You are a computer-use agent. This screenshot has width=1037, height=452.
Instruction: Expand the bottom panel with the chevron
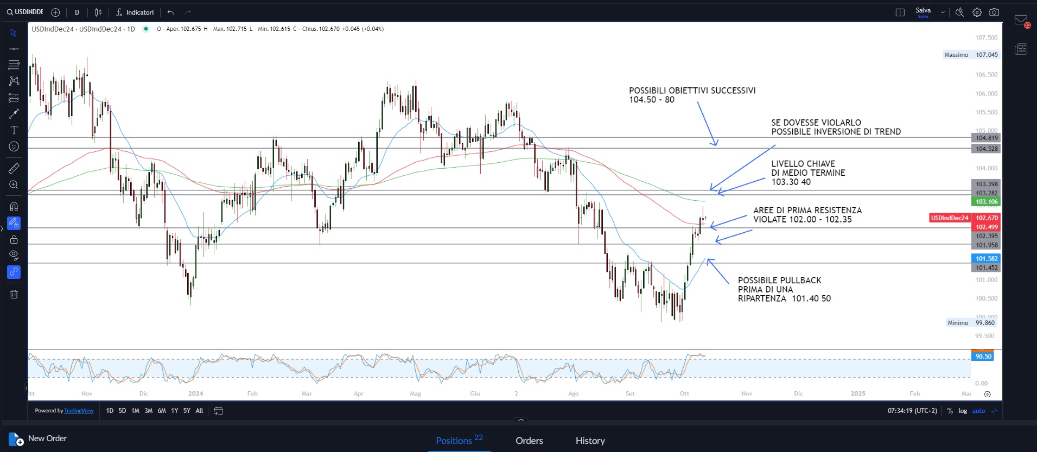521,420
